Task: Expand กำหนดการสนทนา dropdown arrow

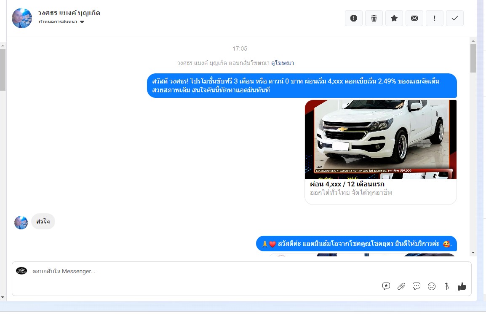Action: click(x=82, y=22)
